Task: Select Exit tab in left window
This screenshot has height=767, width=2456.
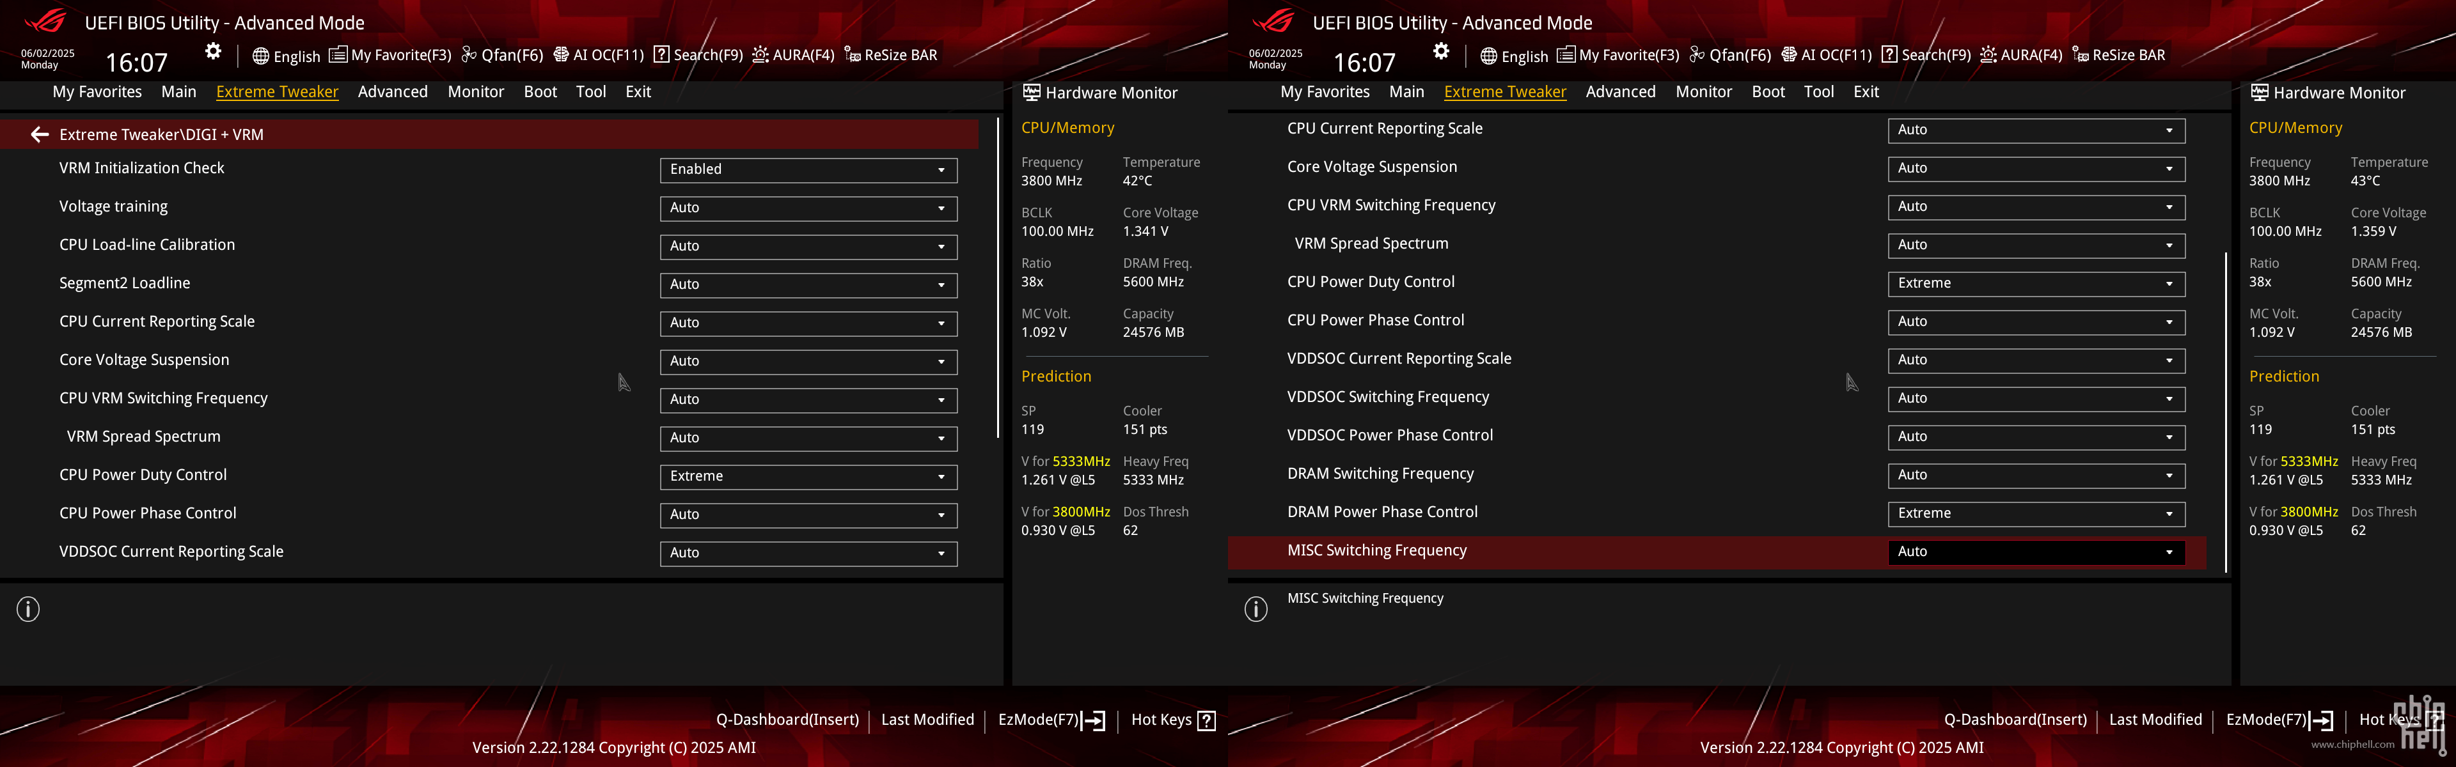Action: click(x=638, y=93)
